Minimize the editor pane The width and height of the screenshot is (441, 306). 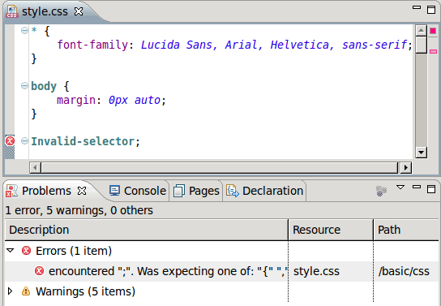click(x=417, y=7)
